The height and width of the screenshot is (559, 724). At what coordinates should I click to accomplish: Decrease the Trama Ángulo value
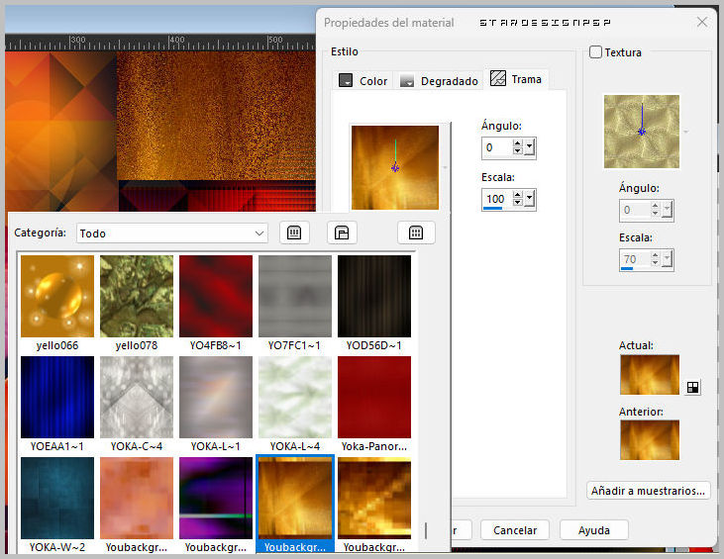[518, 151]
